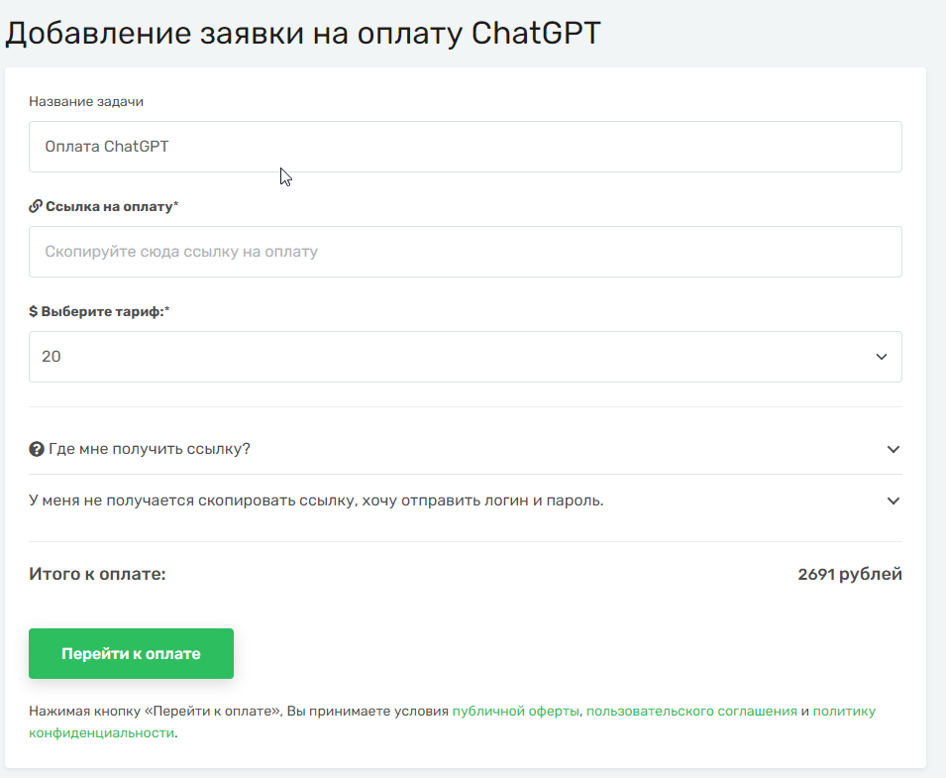Open the "политику конфиденциальности" link
The width and height of the screenshot is (946, 778).
844,711
